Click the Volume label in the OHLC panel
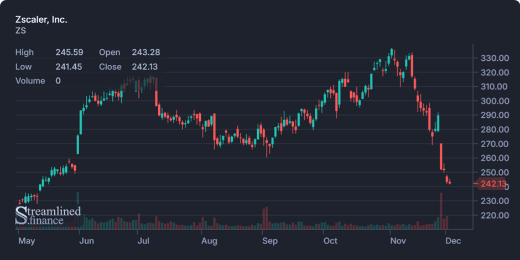This screenshot has height=260, width=520. pos(30,81)
